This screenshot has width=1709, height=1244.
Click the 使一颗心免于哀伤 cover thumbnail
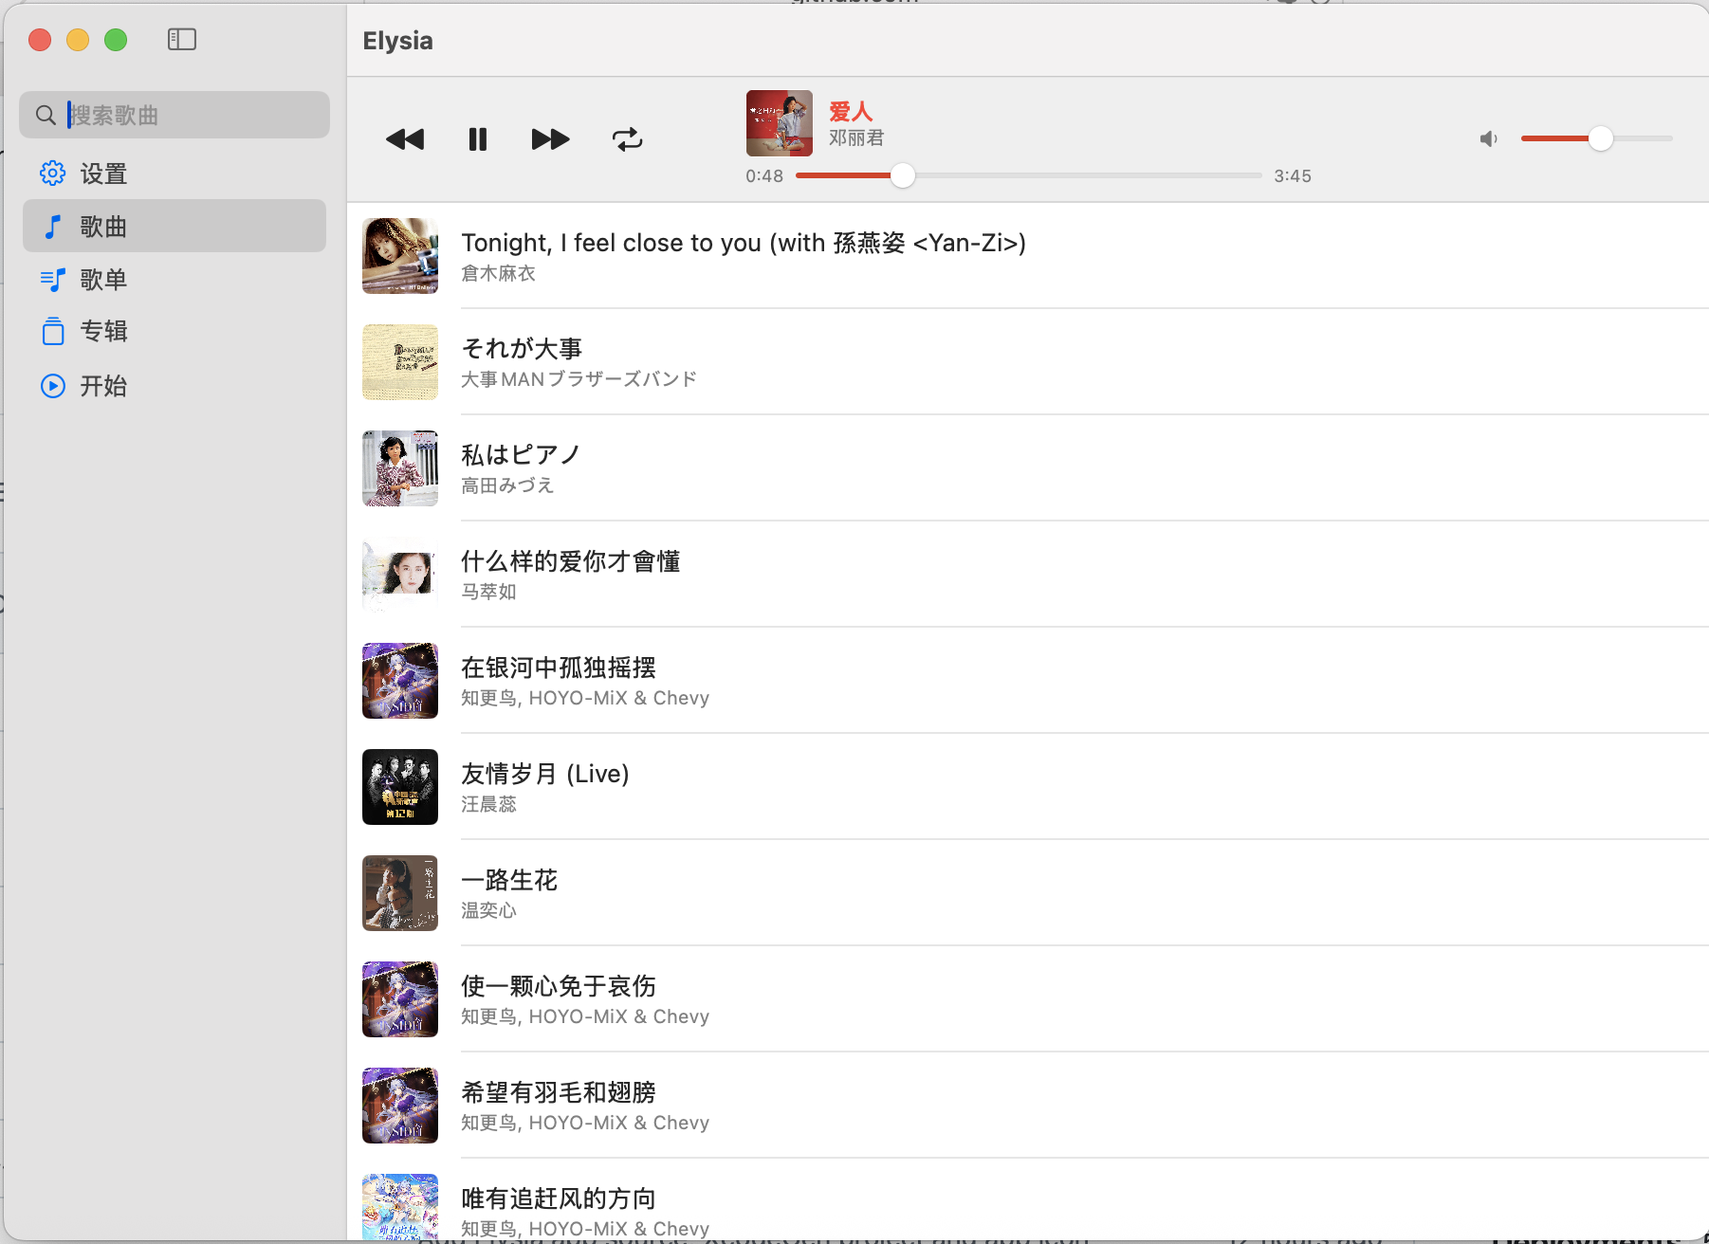tap(400, 999)
